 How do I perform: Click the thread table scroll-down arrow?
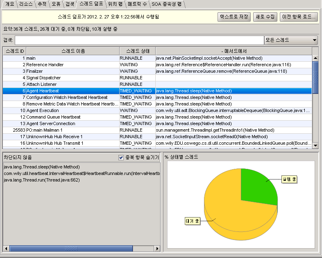(x=315, y=145)
